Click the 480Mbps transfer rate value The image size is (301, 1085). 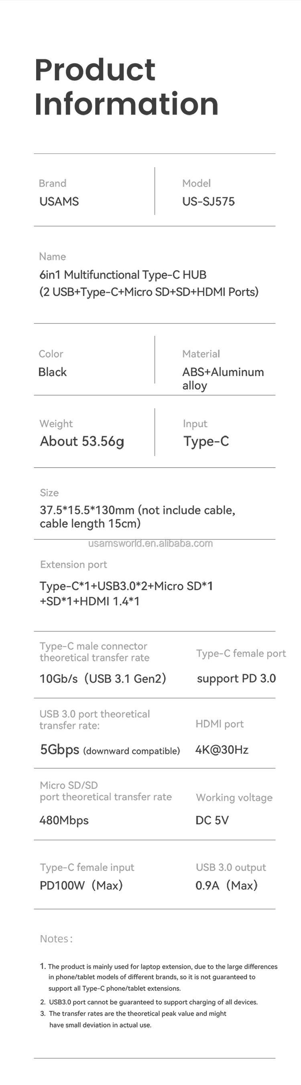pyautogui.click(x=64, y=820)
